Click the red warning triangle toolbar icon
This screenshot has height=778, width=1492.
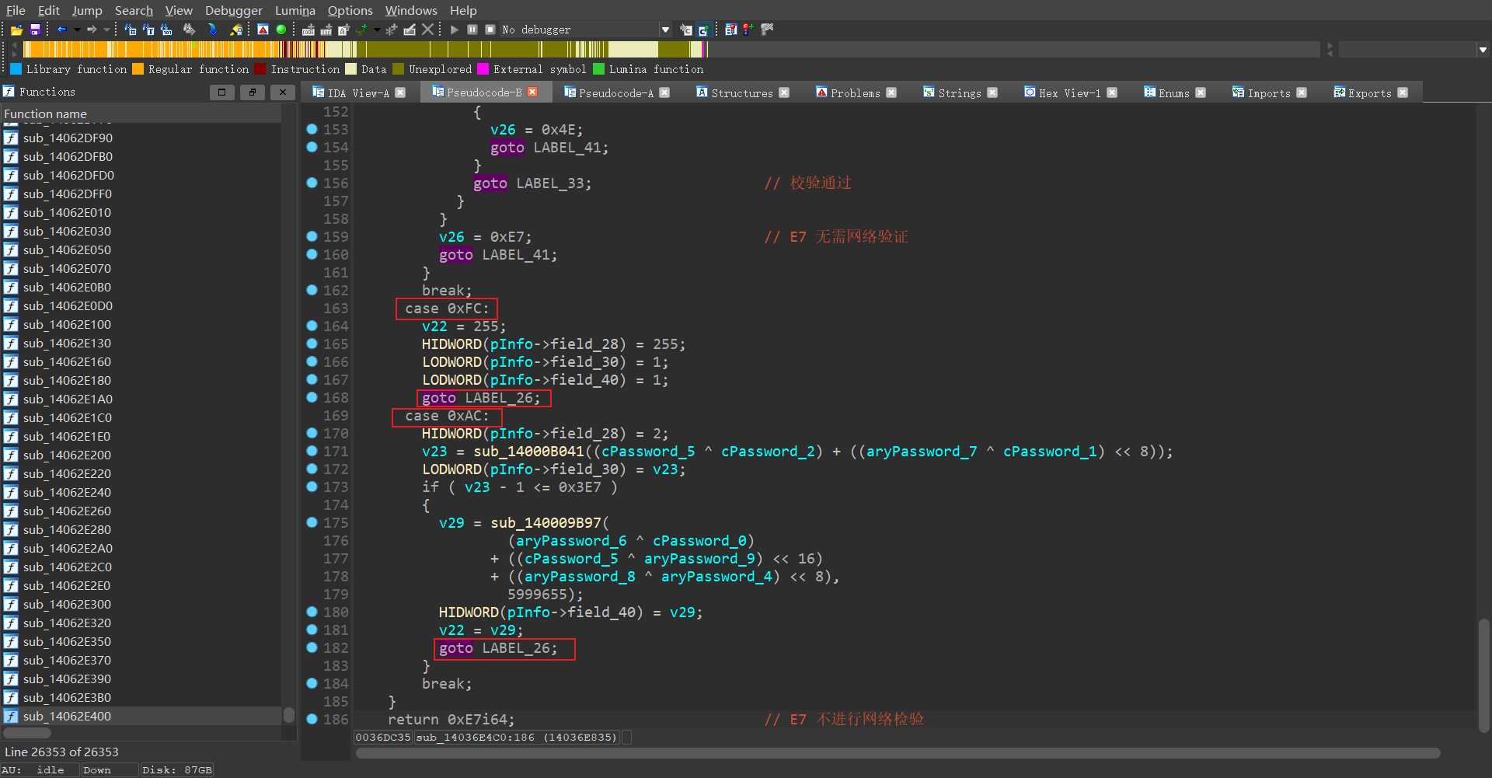[x=263, y=30]
